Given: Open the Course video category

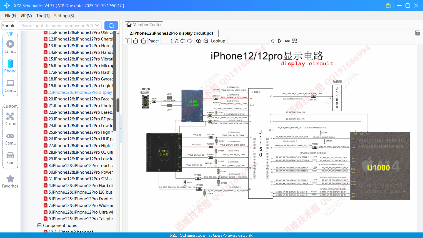Looking at the screenshot, I should 10,47.
